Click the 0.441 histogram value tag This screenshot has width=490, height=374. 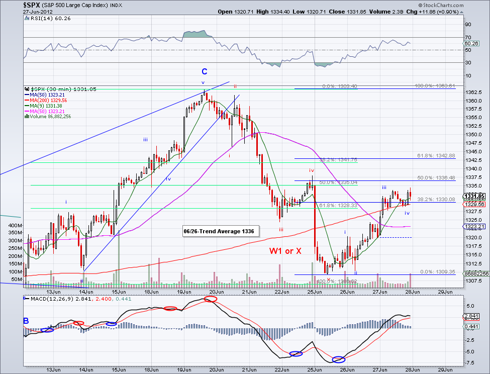coord(472,327)
